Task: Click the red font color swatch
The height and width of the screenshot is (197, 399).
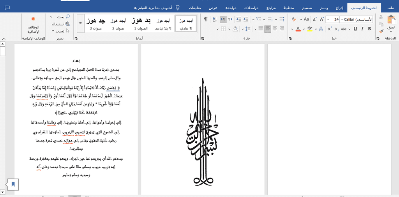Action: (298, 29)
